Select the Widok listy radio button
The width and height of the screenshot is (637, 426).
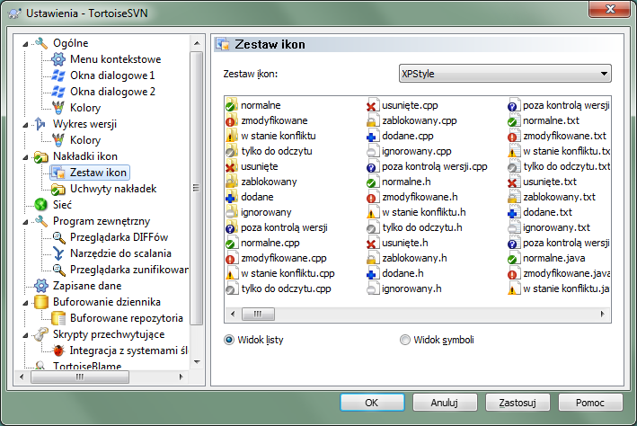tap(229, 340)
